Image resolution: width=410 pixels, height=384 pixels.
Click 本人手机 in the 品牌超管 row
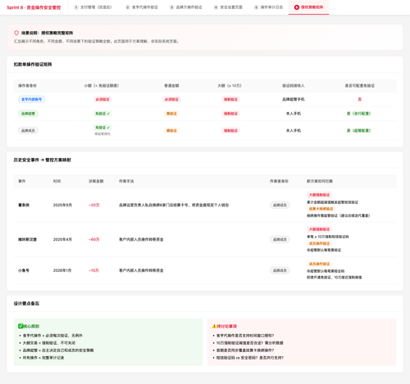point(294,114)
